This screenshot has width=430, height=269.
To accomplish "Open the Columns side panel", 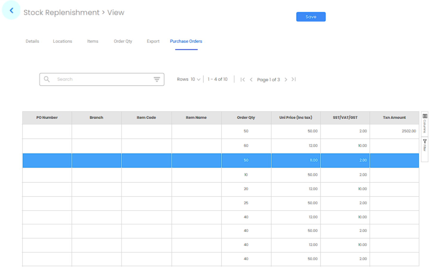I will pos(425,123).
